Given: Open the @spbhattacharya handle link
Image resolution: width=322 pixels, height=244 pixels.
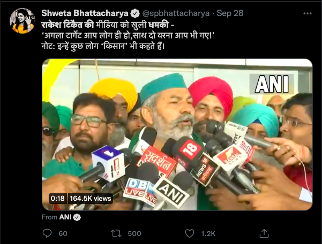Looking at the screenshot, I should pyautogui.click(x=176, y=13).
